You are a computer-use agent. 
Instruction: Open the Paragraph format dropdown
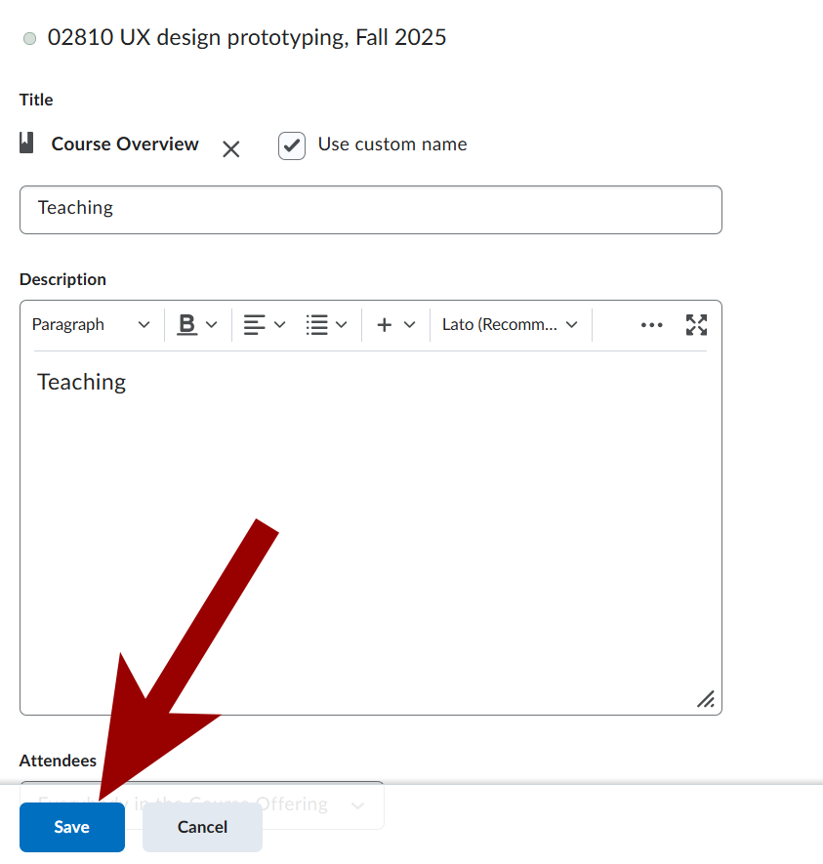point(91,325)
